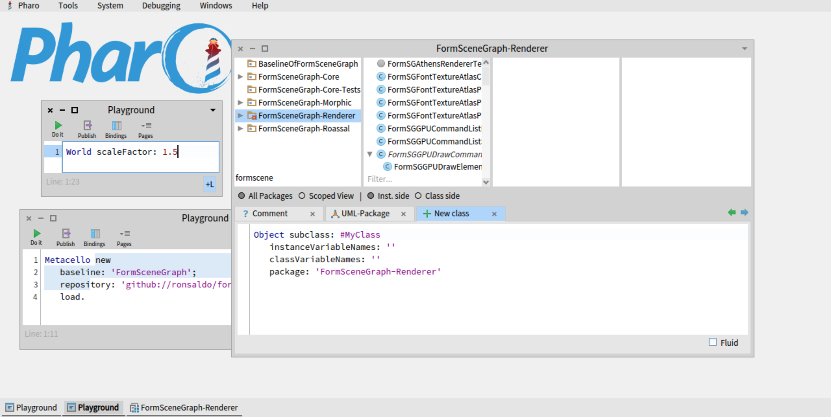Click the 'load.' line in Metacello Playground
Image resolution: width=831 pixels, height=417 pixels.
72,297
